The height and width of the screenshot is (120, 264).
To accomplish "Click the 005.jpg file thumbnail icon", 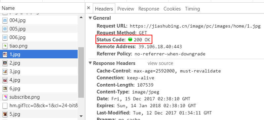I will 5,29.
